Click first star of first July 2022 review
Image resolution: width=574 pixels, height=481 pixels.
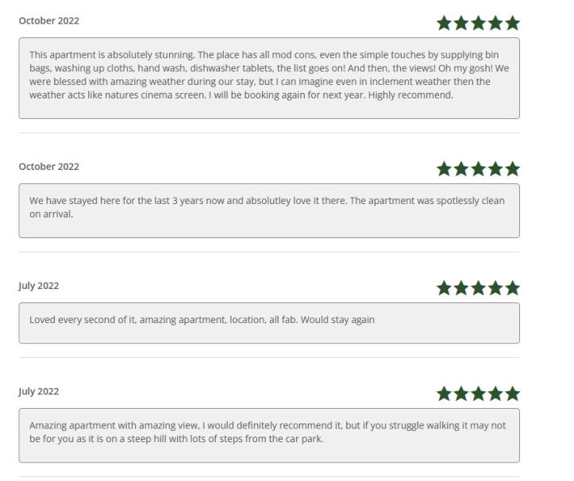444,288
